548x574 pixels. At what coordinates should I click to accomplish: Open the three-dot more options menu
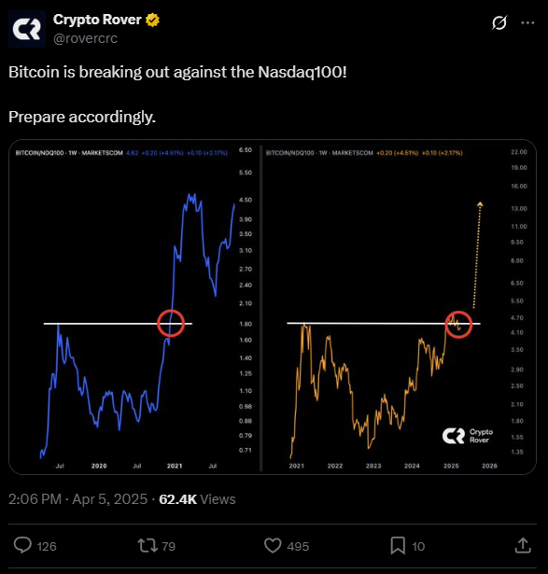point(527,22)
